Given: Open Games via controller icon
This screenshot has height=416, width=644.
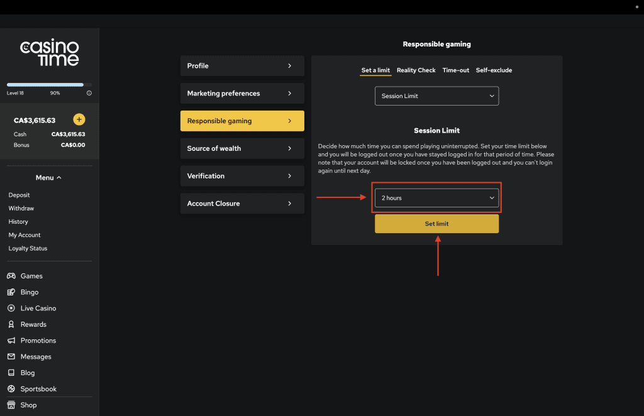Looking at the screenshot, I should [11, 276].
